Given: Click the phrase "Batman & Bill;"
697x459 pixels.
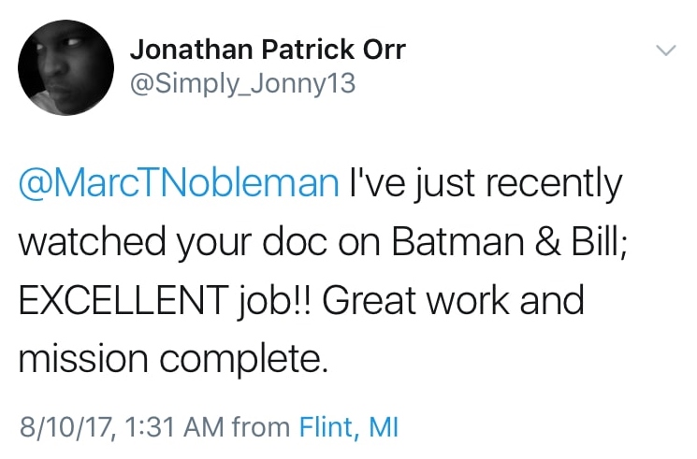Looking at the screenshot, I should click(x=502, y=241).
